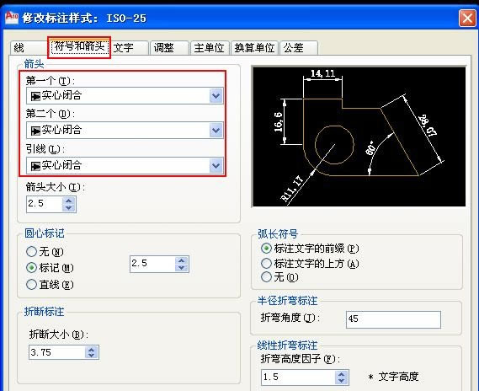
Task: Click filled-closed arrow icon in 第二个 combo box
Action: [35, 131]
